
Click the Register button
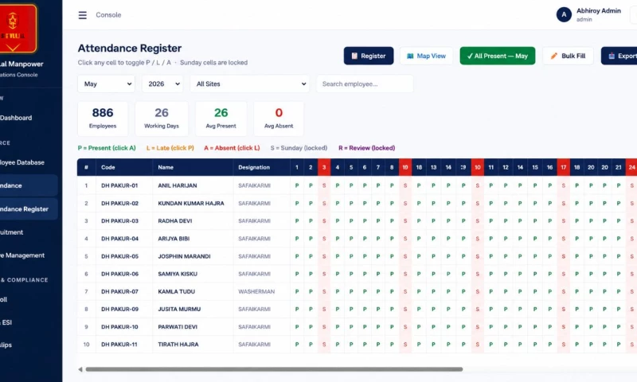pyautogui.click(x=369, y=56)
